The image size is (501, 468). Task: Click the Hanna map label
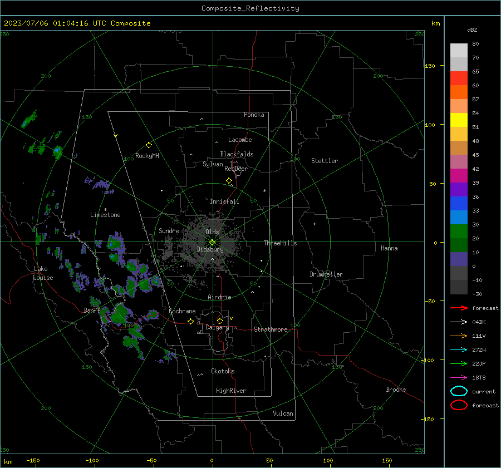[x=389, y=248]
